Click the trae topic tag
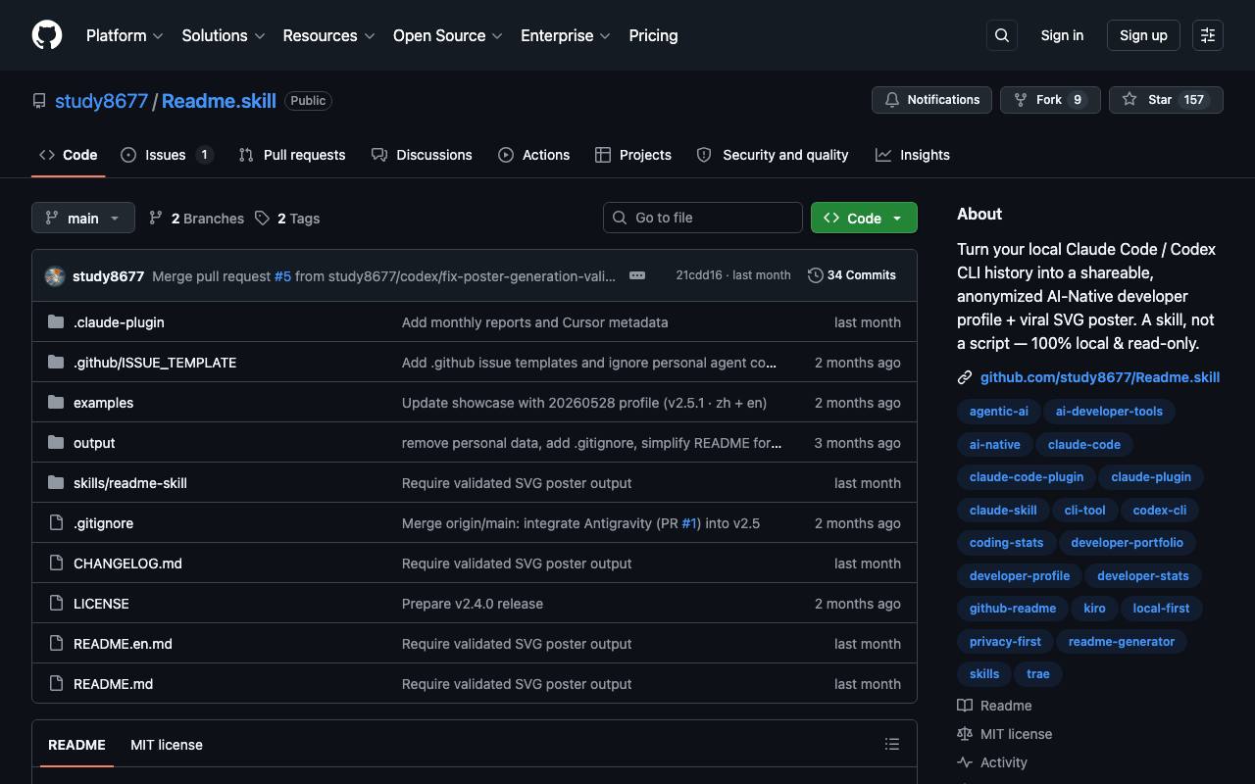Screen dimensions: 1255x784 coord(1038,674)
